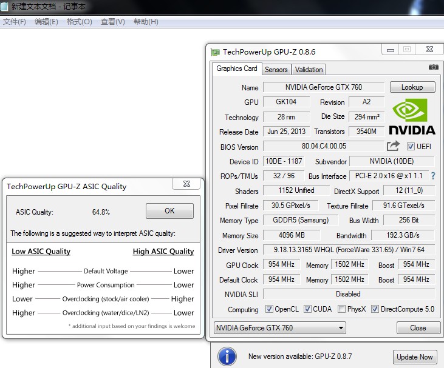Click the Close button in GPU-Z
Viewport: 444px width, 368px height.
point(418,328)
